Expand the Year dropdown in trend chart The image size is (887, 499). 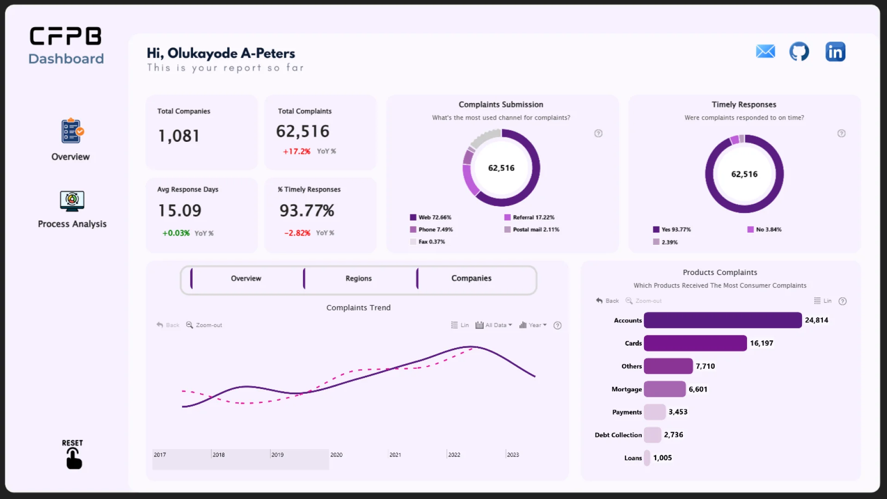pyautogui.click(x=533, y=325)
